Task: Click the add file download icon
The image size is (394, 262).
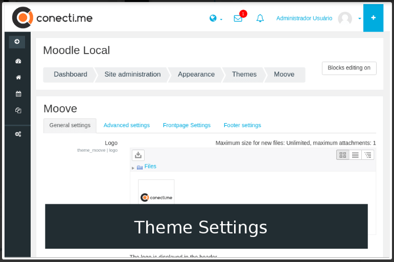Action: [x=138, y=155]
